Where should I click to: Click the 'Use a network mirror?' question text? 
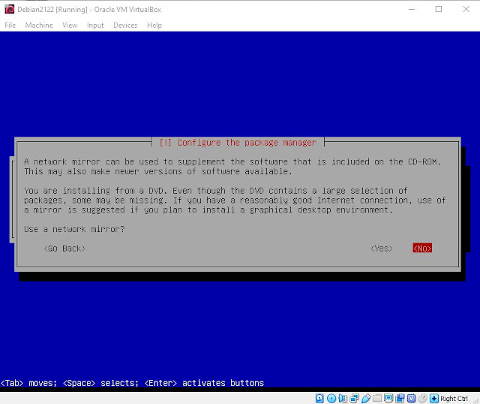pos(74,229)
